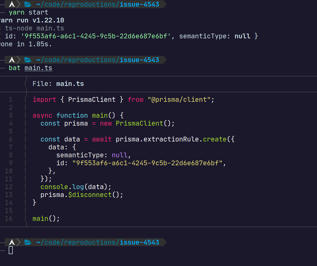Click the console.log(data) statement
Viewport: 317px width, 266px height.
click(76, 187)
